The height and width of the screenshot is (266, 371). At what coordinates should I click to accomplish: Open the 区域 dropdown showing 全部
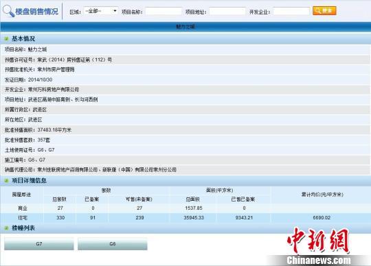tap(101, 11)
